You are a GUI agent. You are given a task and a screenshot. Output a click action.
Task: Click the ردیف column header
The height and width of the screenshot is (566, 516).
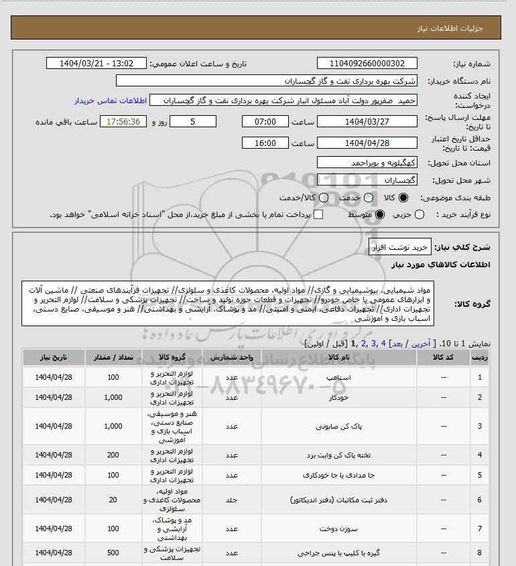[x=480, y=358]
